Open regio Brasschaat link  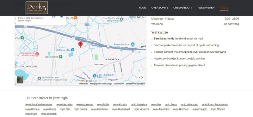121,109
